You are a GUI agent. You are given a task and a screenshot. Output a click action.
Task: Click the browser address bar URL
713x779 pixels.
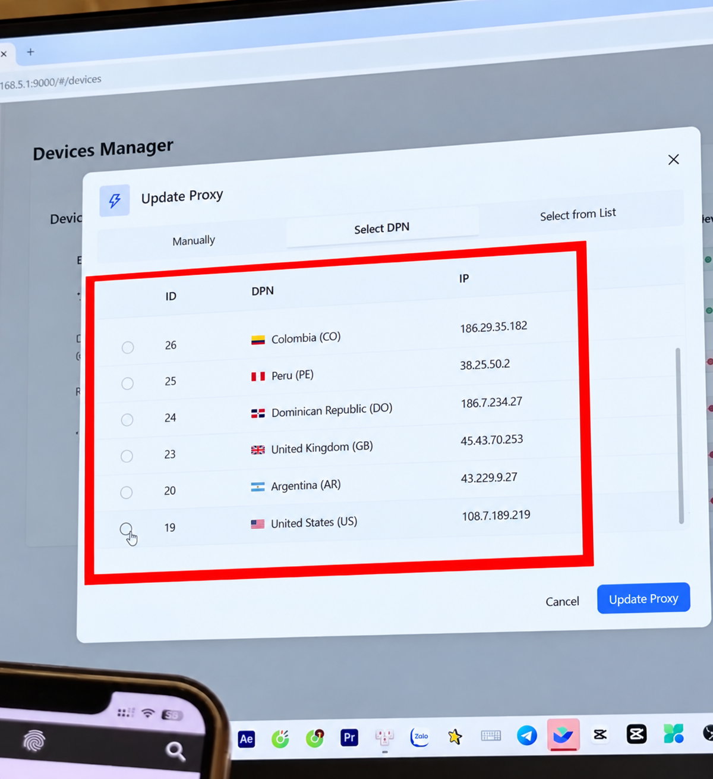click(x=51, y=82)
